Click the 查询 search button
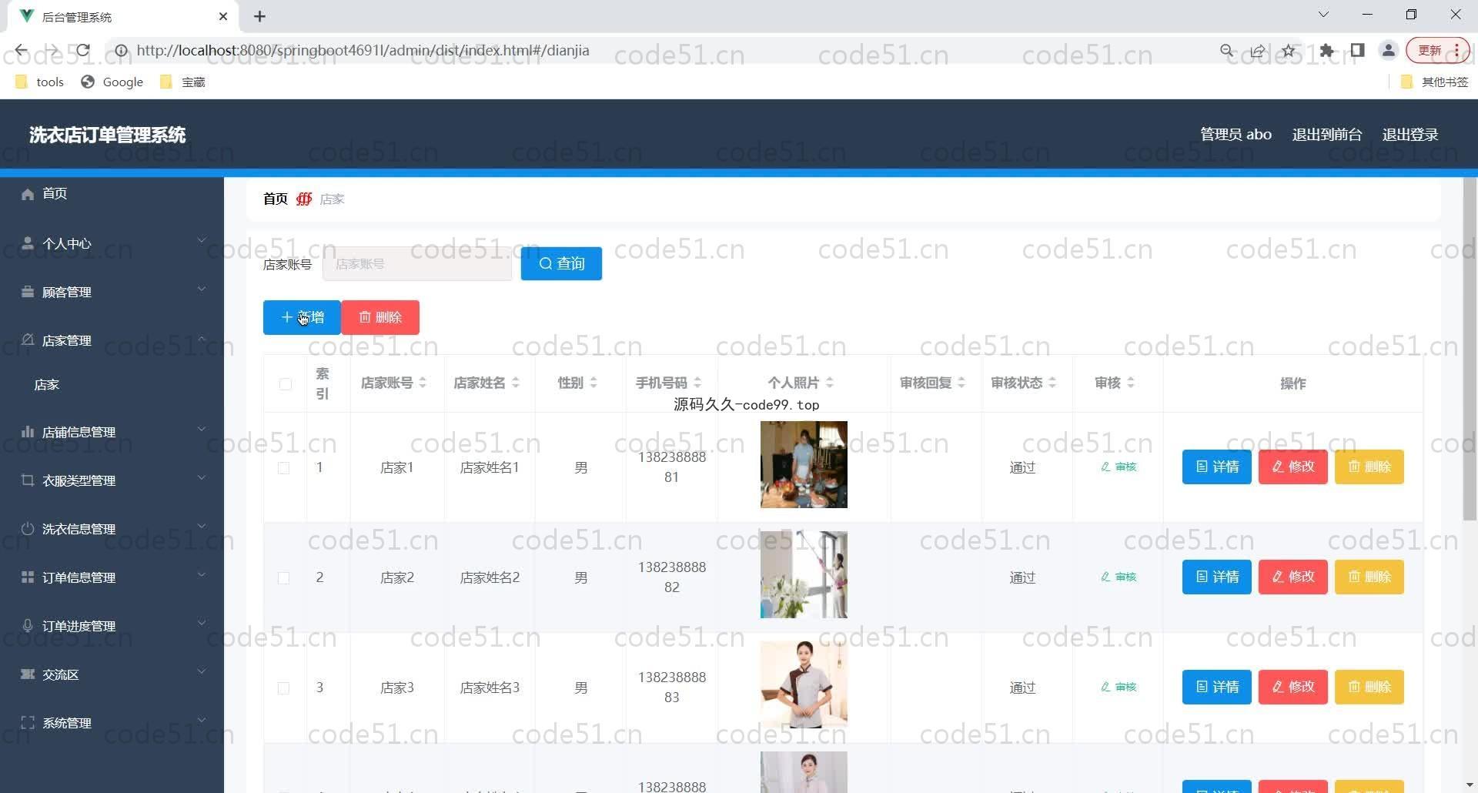 pos(561,263)
